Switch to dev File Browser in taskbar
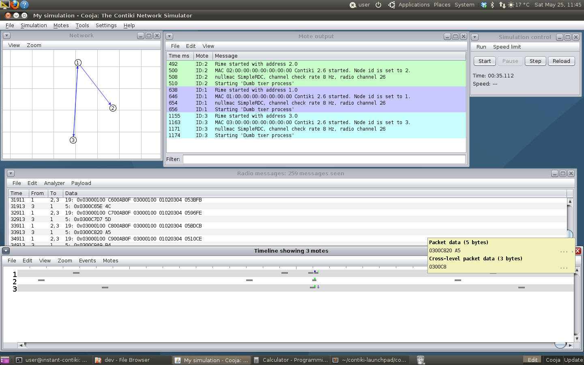The width and height of the screenshot is (584, 365). 132,360
